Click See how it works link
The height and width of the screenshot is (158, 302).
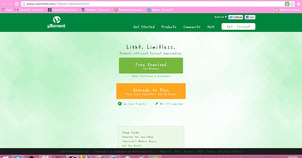tap(132, 104)
